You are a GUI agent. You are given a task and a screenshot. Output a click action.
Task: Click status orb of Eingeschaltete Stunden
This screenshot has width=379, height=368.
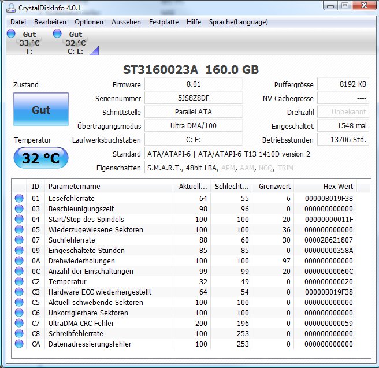click(19, 250)
